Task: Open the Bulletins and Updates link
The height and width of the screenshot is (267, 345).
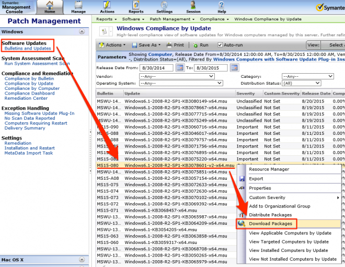Action: (x=28, y=49)
